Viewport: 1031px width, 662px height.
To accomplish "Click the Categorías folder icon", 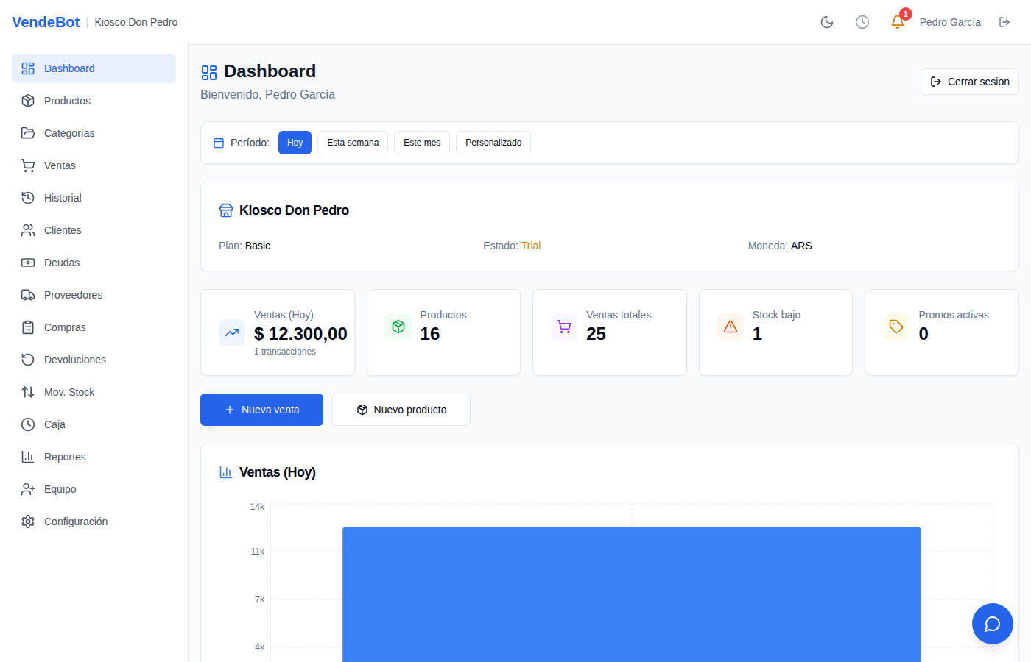I will pyautogui.click(x=28, y=133).
